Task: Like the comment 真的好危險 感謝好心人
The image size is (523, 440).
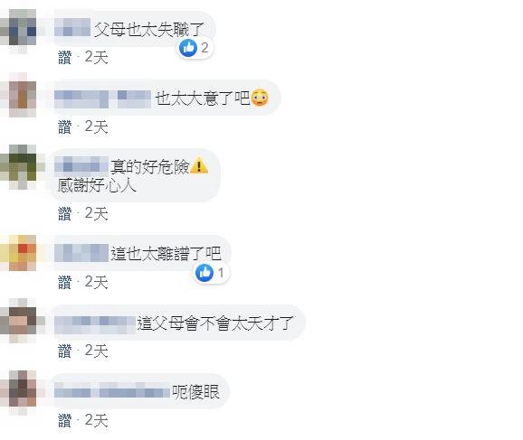Action: pos(65,213)
